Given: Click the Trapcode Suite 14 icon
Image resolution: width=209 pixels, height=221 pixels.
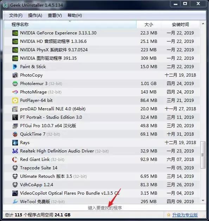Looking at the screenshot, I should click(x=15, y=168).
